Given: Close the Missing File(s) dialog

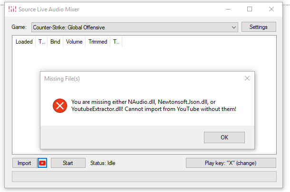Looking at the screenshot, I should click(x=247, y=79).
